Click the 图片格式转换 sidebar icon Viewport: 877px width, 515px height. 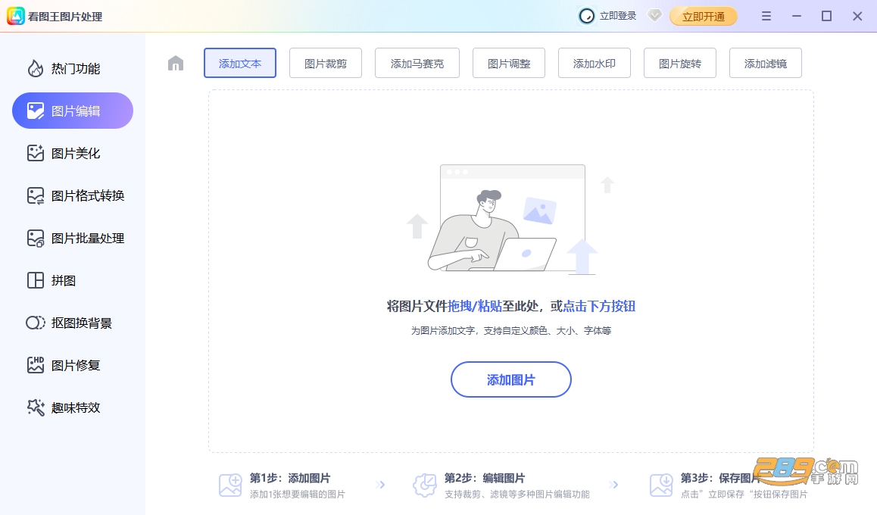pyautogui.click(x=36, y=195)
